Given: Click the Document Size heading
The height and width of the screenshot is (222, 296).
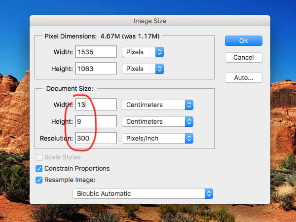Looking at the screenshot, I should [70, 88].
